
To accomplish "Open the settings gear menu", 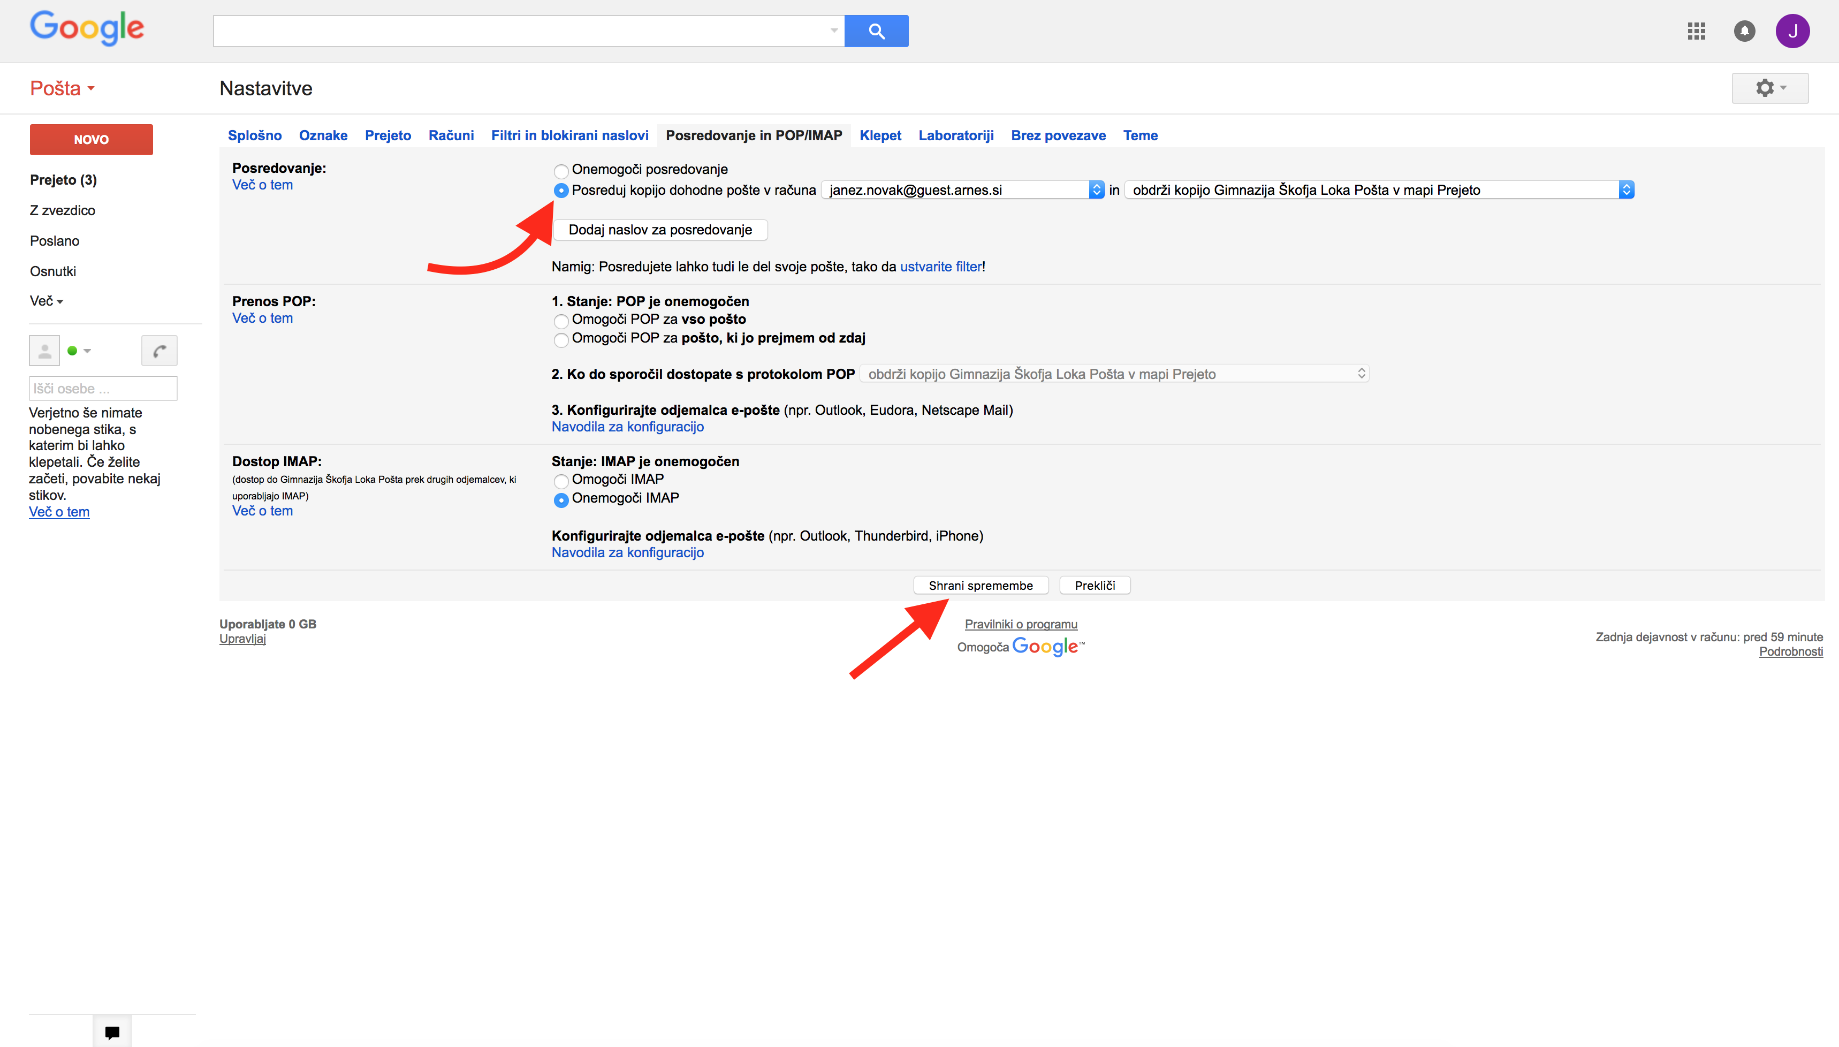I will pos(1769,88).
